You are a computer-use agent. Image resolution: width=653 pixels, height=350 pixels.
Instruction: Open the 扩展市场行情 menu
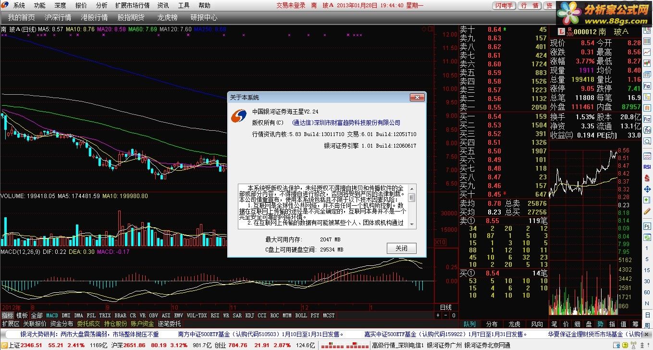[x=132, y=5]
